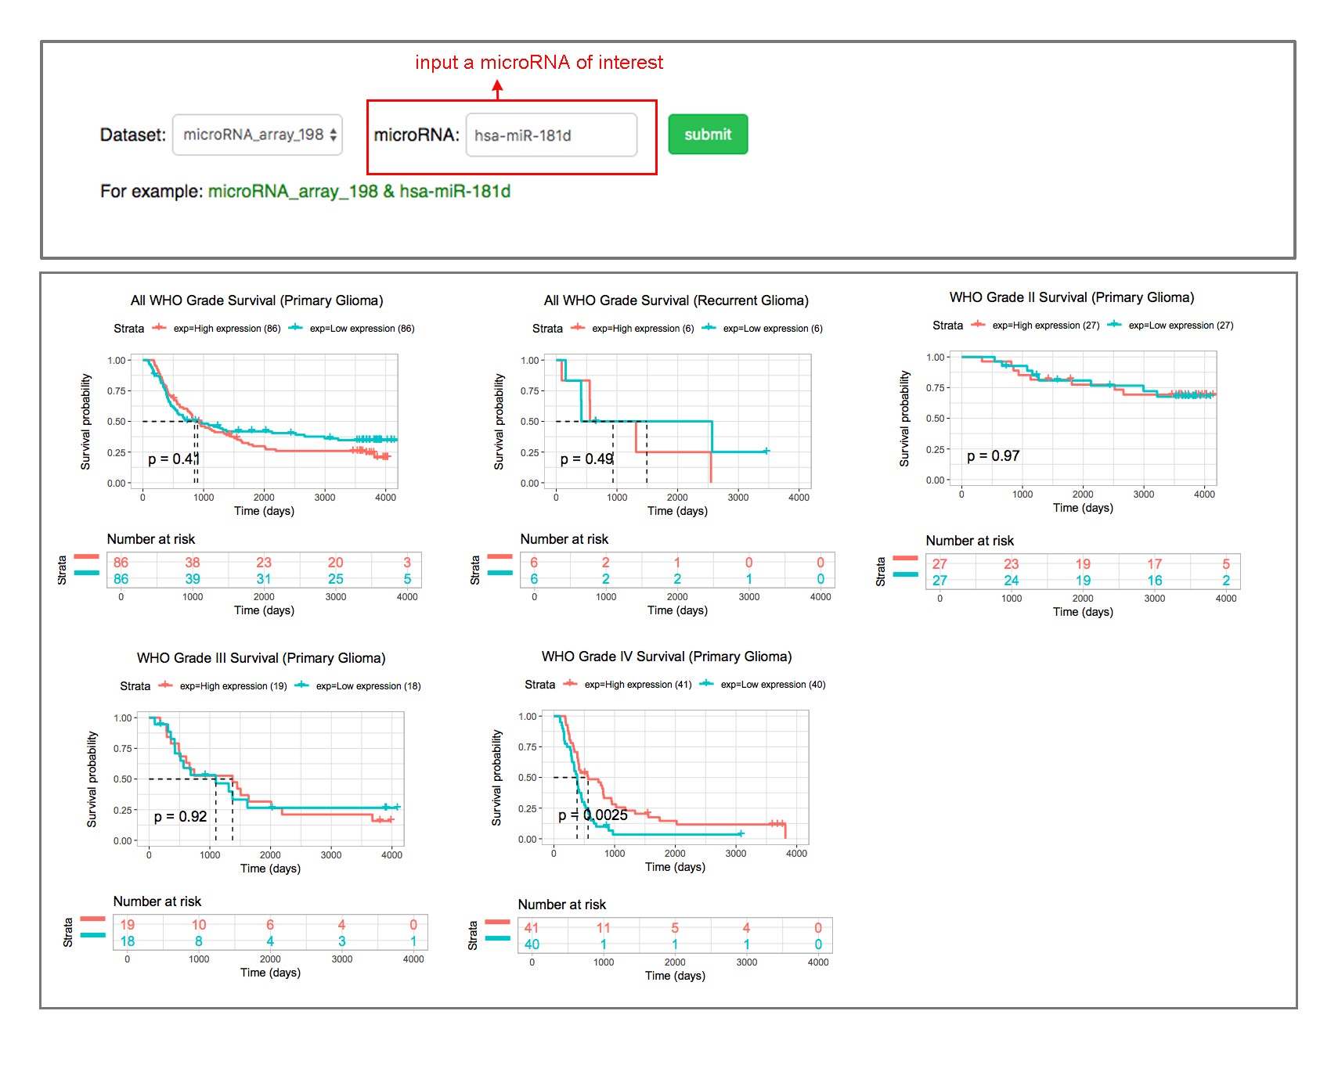Image resolution: width=1338 pixels, height=1072 pixels.
Task: Click the red upward arrow above microRNA box
Action: (497, 90)
